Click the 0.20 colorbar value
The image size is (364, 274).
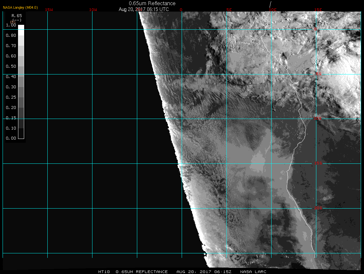11,108
